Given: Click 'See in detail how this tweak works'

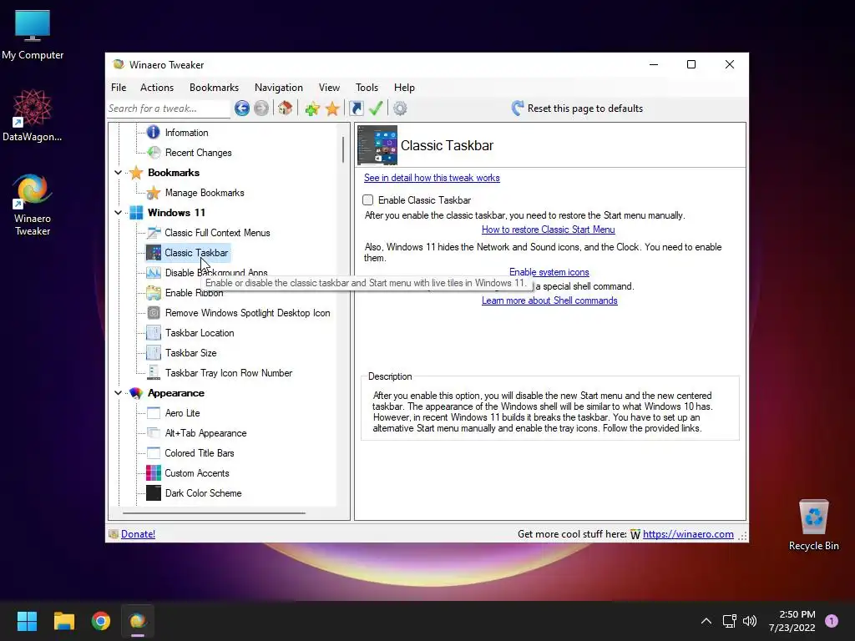Looking at the screenshot, I should coord(432,178).
